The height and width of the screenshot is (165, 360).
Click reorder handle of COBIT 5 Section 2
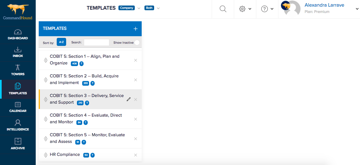46,80
